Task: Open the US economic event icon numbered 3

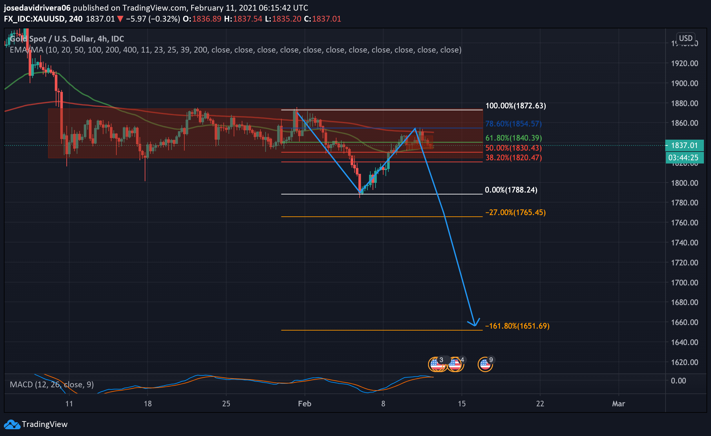Action: [436, 364]
